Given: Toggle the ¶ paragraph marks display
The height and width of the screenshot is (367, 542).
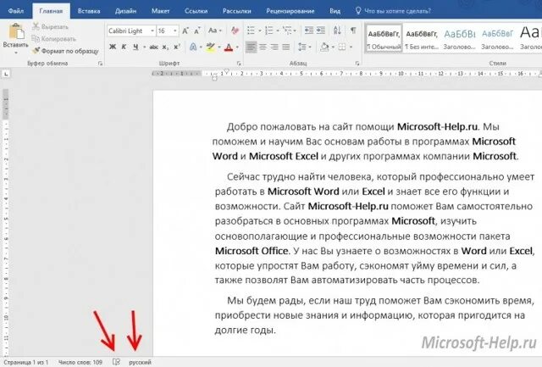Looking at the screenshot, I should (x=353, y=31).
